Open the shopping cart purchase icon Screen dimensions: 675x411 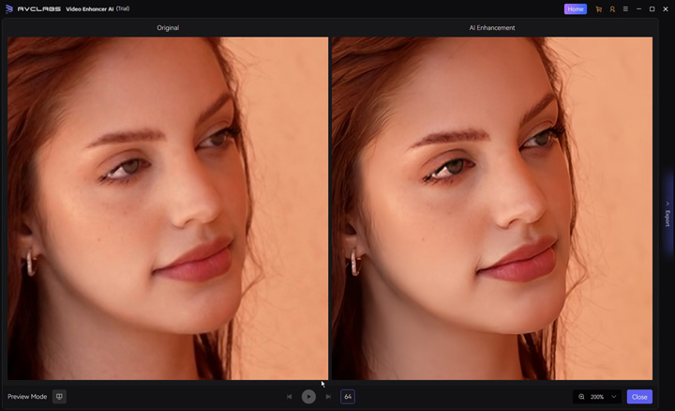click(598, 9)
